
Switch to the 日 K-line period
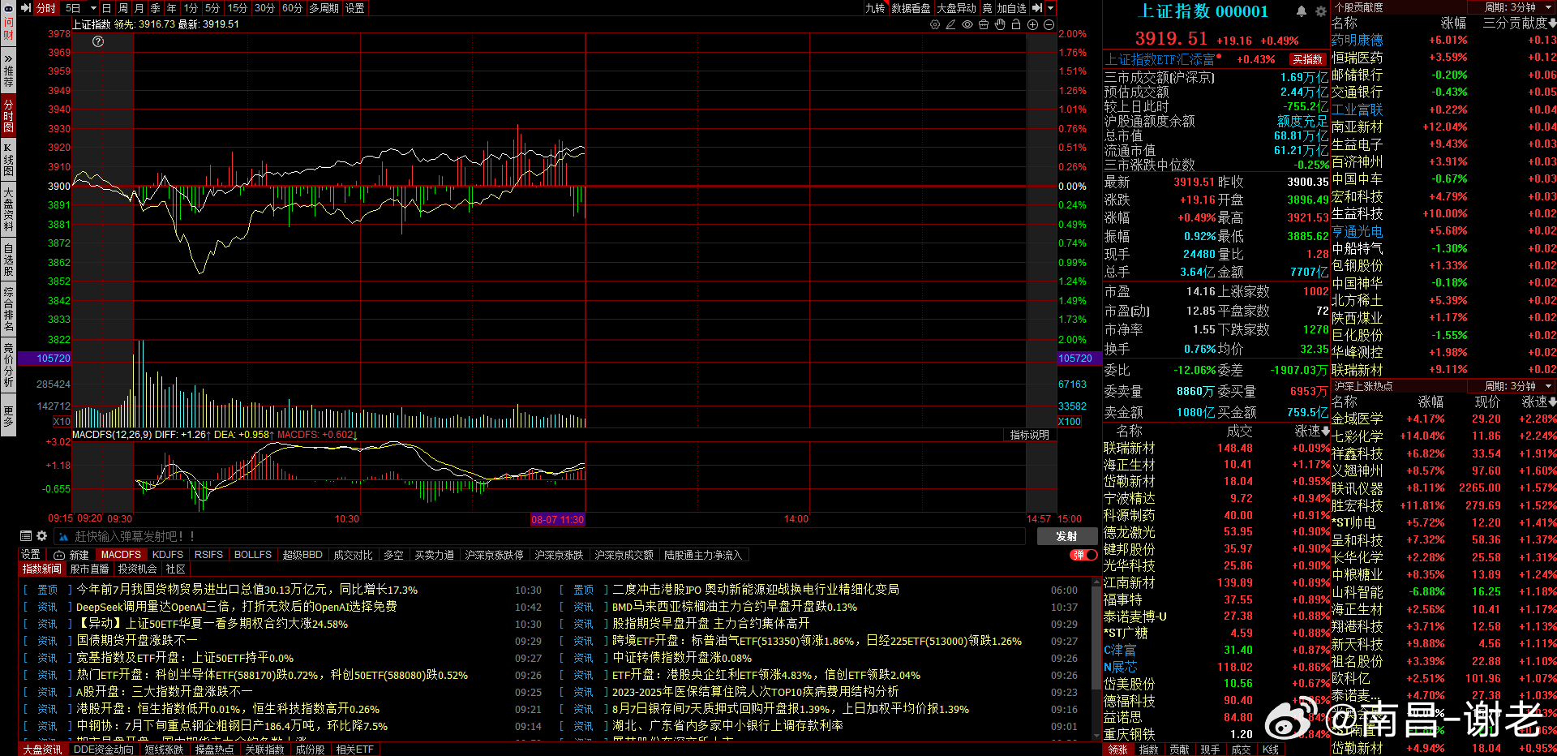click(x=106, y=8)
